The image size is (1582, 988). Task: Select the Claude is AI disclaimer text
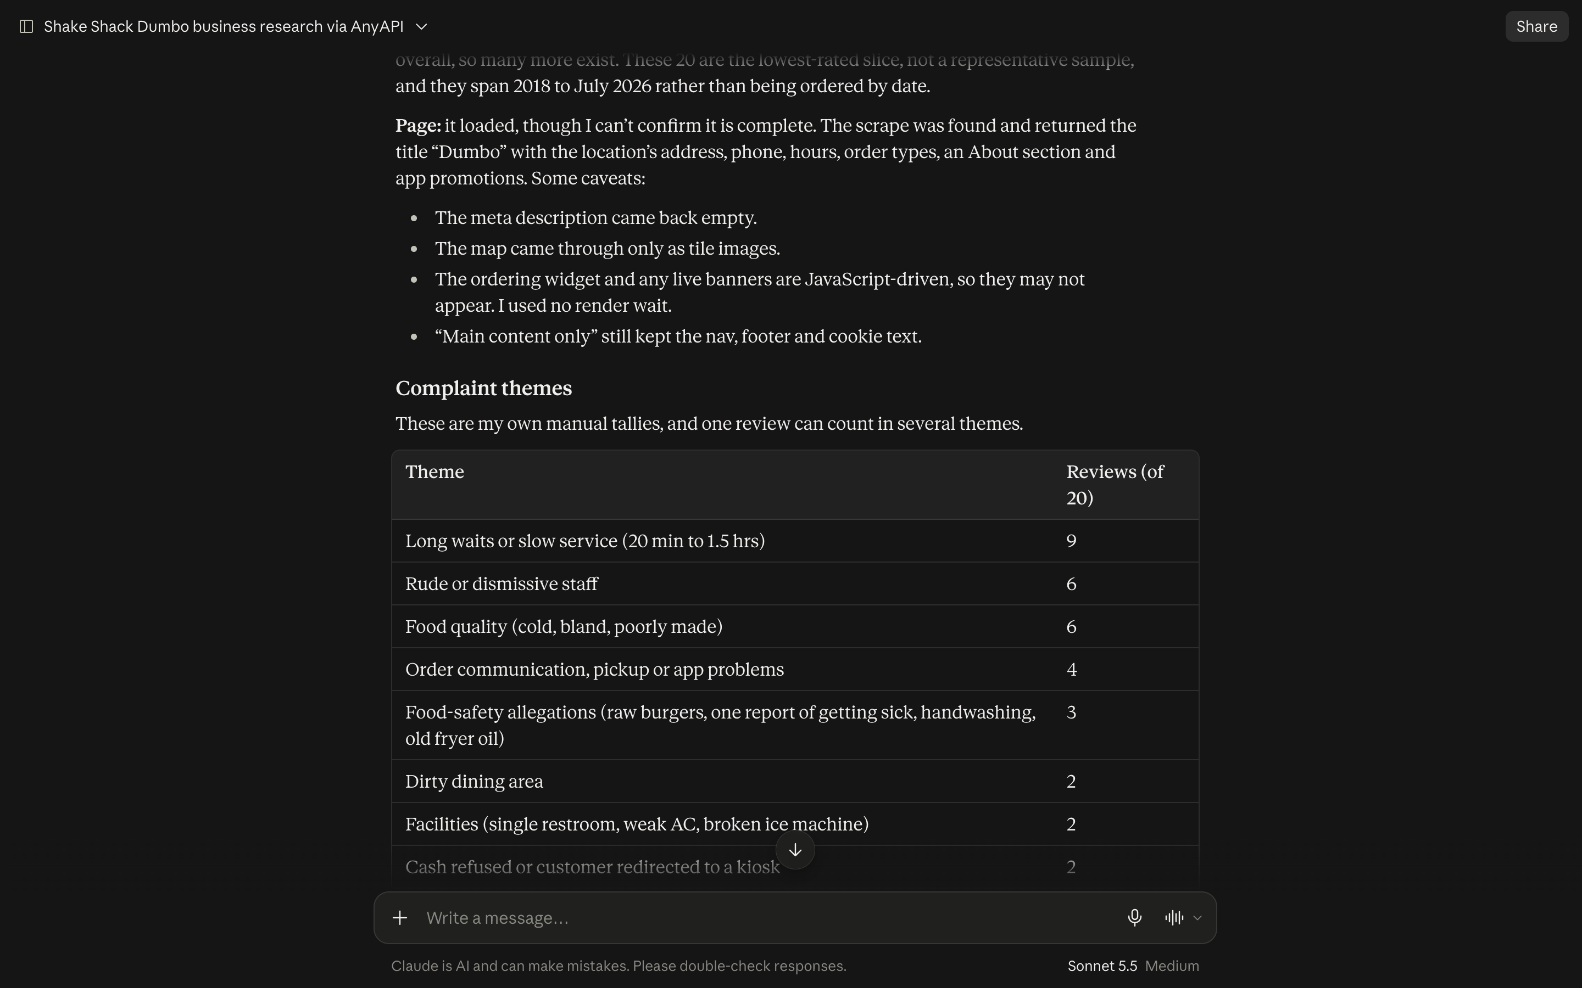(619, 966)
